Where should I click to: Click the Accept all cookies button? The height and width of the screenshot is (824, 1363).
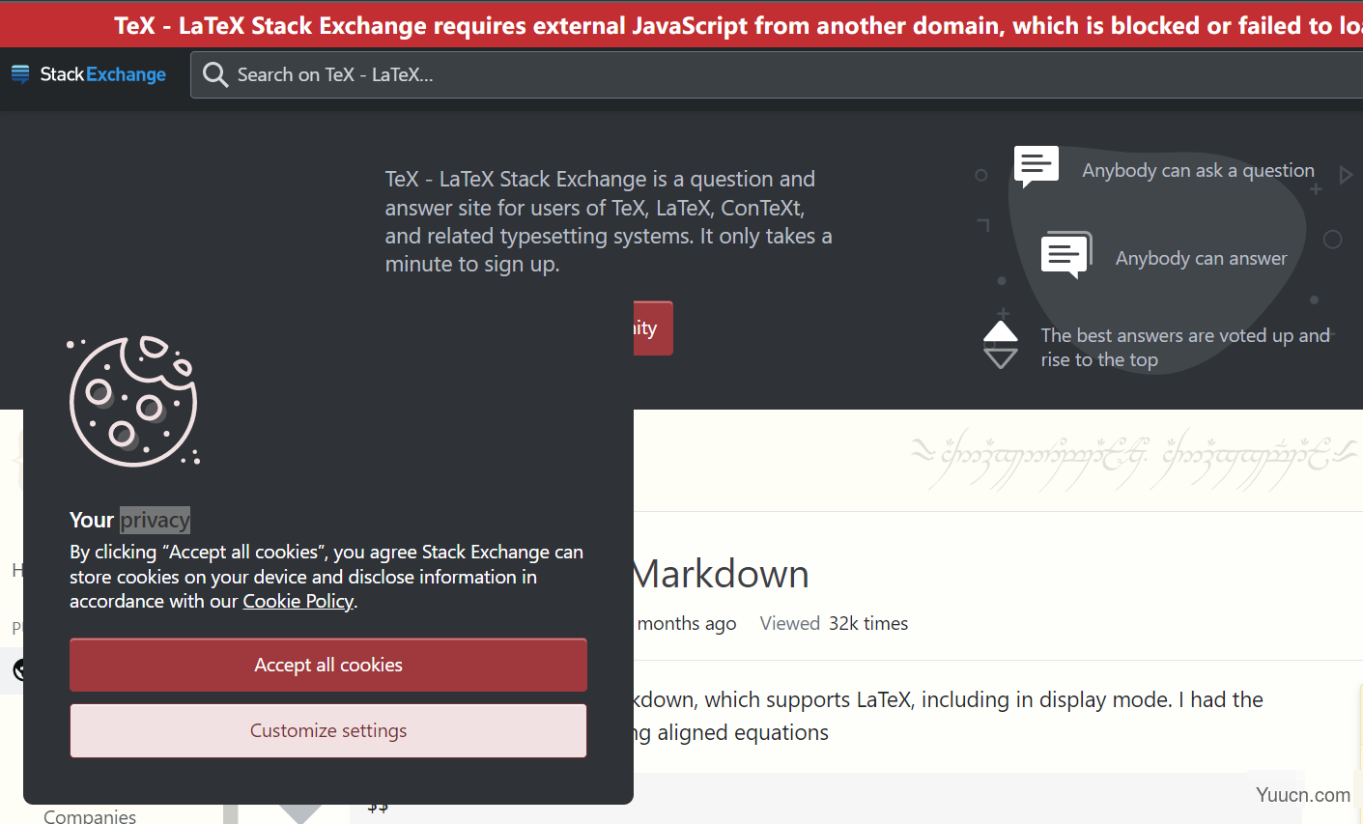(x=328, y=665)
